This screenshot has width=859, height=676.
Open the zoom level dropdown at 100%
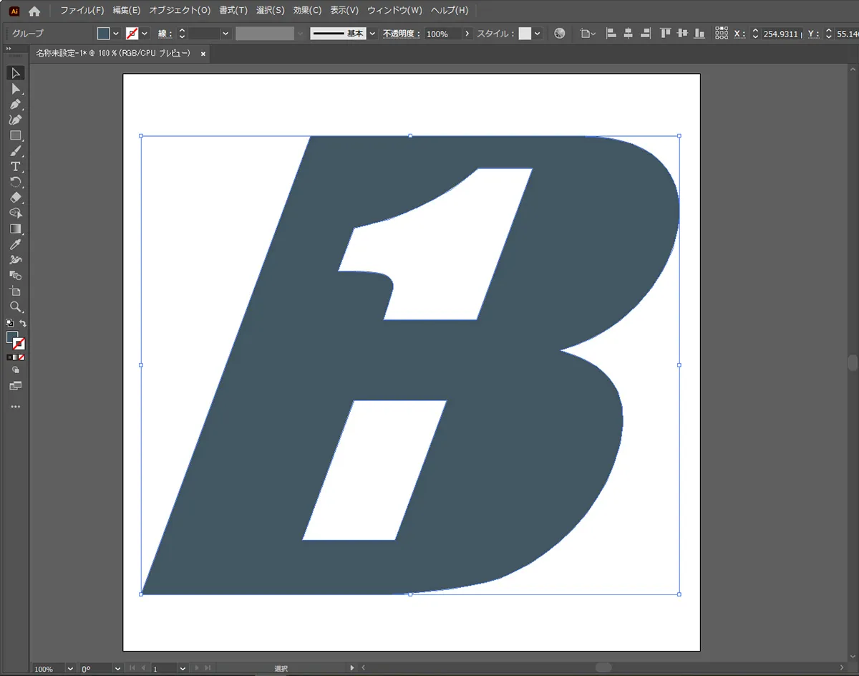click(70, 669)
